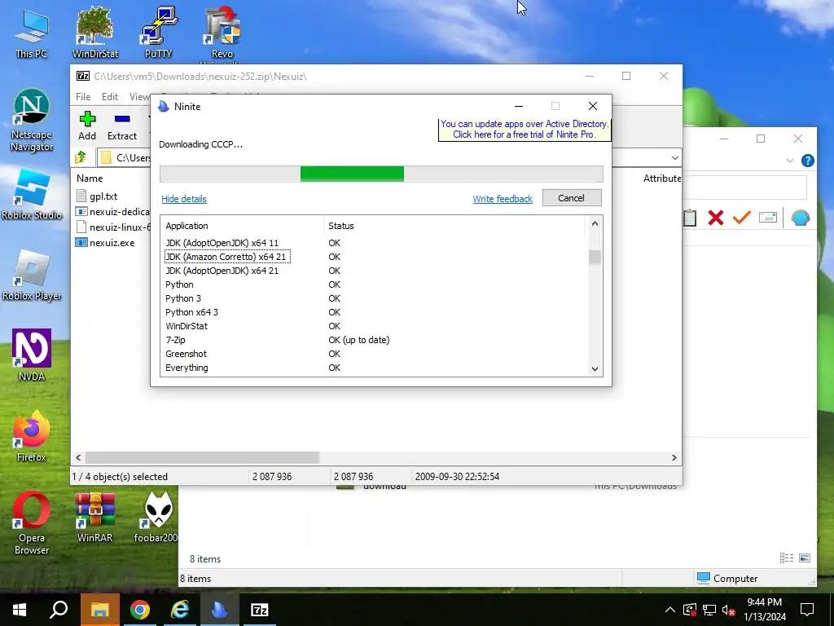Expand ribbon chevron in background Explorer window
Image resolution: width=834 pixels, height=626 pixels.
[789, 161]
